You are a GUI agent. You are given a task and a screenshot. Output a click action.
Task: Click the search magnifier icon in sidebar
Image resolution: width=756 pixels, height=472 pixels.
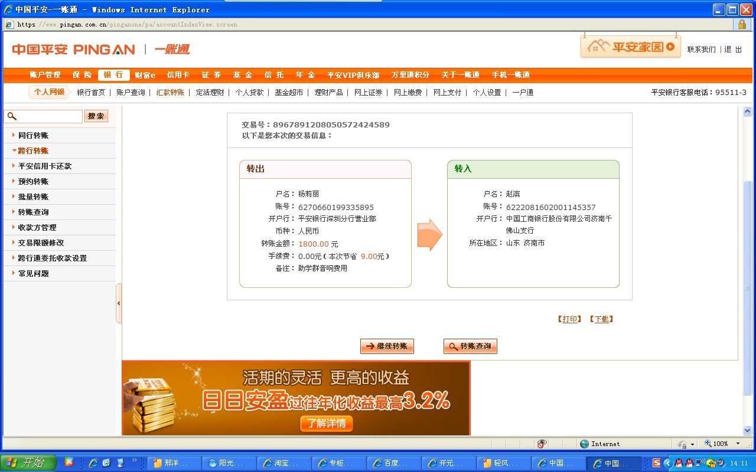[x=12, y=116]
